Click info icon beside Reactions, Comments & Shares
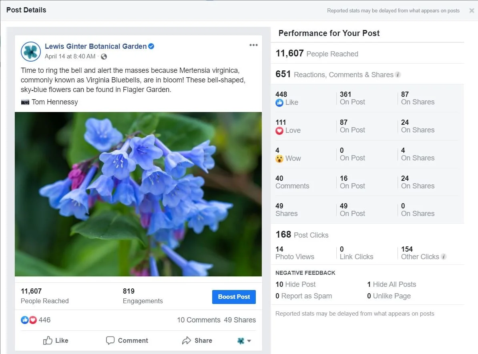Viewport: 478px width, 354px height. [x=398, y=75]
